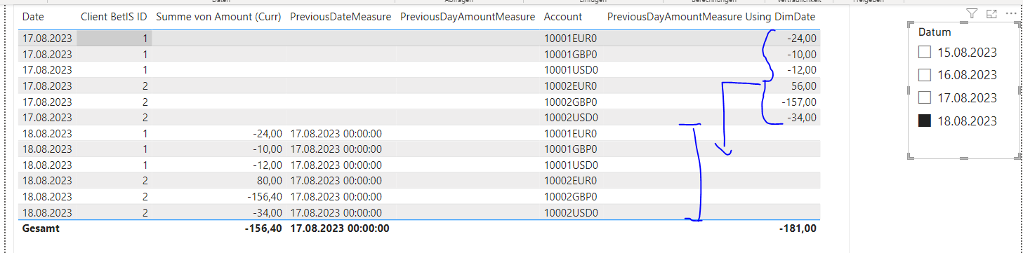
Task: Select the 56,00 value cell
Action: (803, 86)
